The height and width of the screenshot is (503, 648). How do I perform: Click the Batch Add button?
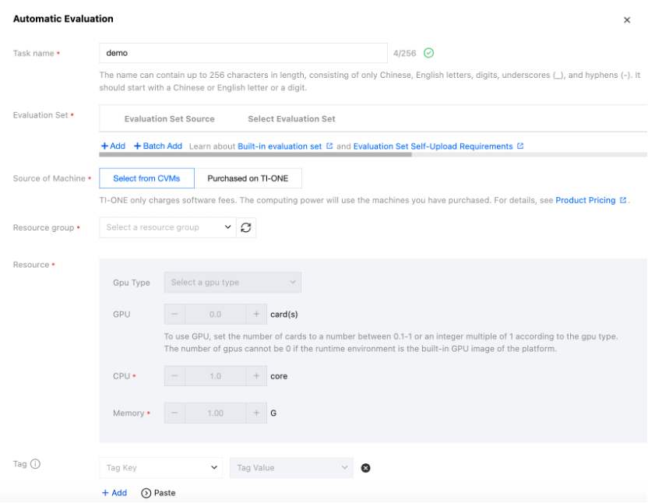[157, 146]
